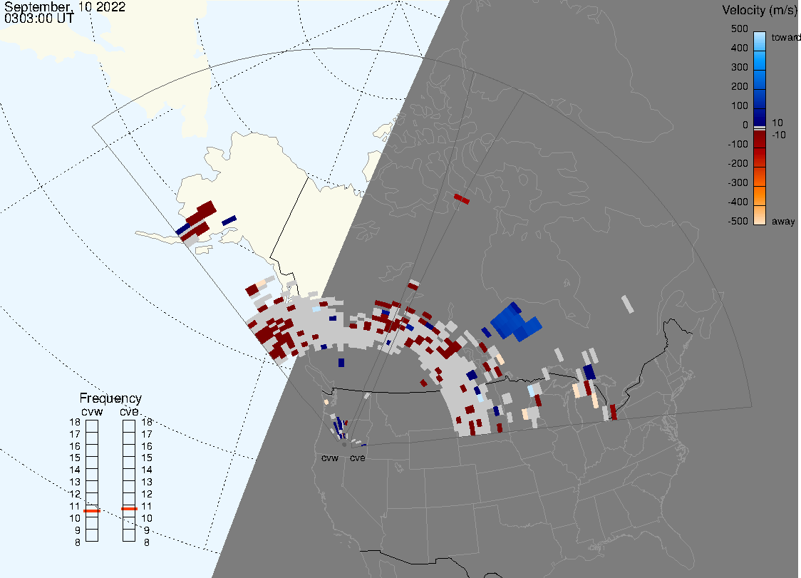Image resolution: width=801 pixels, height=578 pixels.
Task: Click the date text 'September, 10 2022'
Action: tap(65, 6)
